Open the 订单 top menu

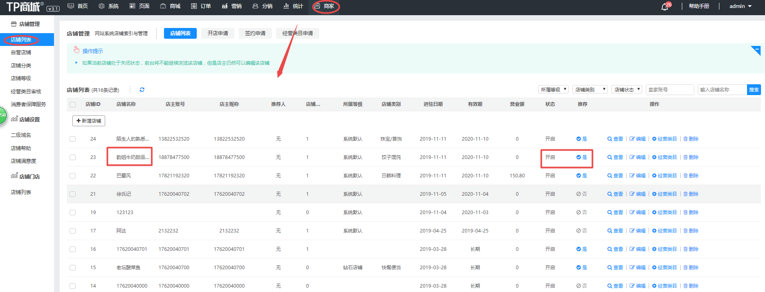pos(201,6)
